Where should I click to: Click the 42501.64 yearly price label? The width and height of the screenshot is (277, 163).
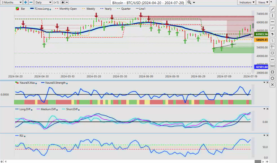(262, 67)
